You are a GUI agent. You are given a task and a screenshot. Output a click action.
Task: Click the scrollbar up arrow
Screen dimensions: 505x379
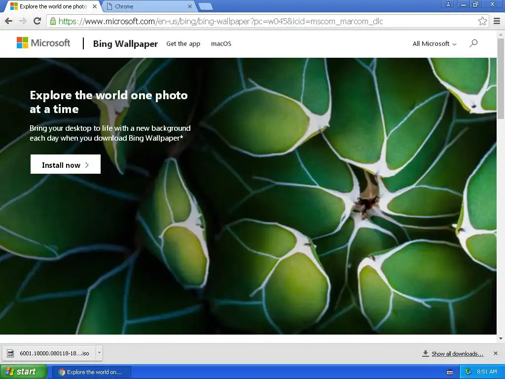coord(501,34)
